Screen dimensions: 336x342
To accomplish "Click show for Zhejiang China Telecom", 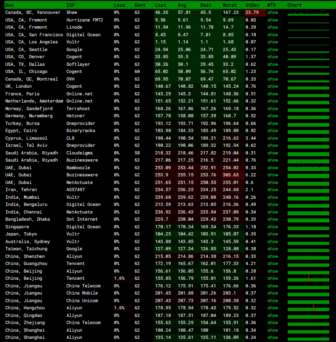I will pos(273,323).
